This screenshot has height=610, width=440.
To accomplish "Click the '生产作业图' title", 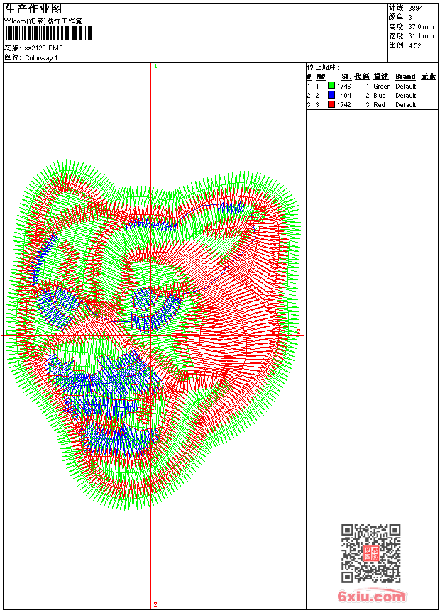I will (x=33, y=9).
